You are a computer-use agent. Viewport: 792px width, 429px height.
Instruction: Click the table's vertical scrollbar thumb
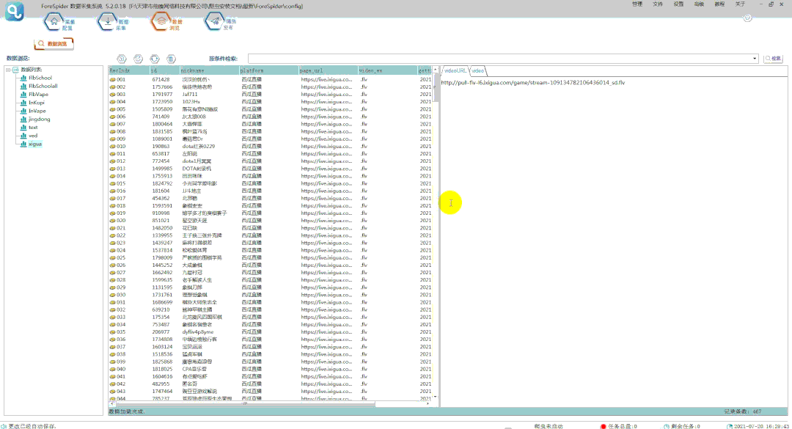pyautogui.click(x=436, y=87)
